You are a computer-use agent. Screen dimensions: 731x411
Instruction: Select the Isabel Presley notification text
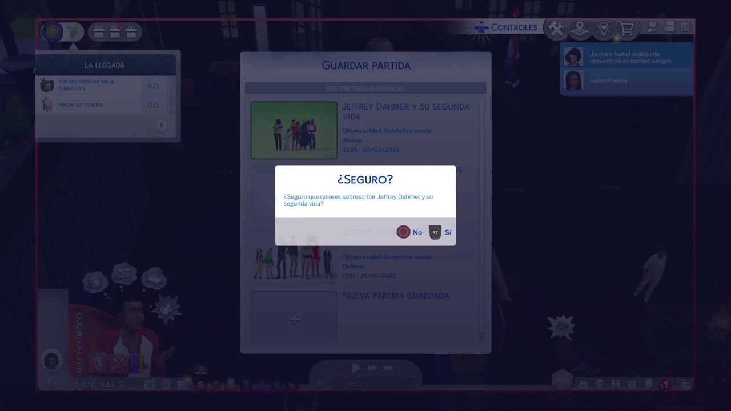(609, 80)
